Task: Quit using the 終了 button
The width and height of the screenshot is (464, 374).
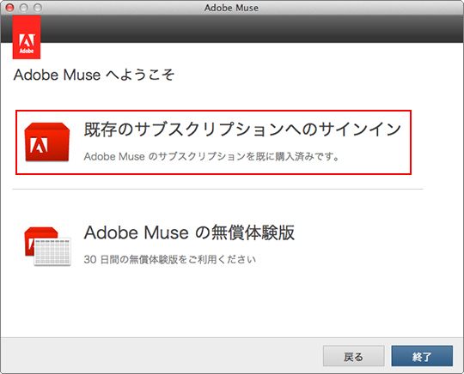Action: click(422, 356)
